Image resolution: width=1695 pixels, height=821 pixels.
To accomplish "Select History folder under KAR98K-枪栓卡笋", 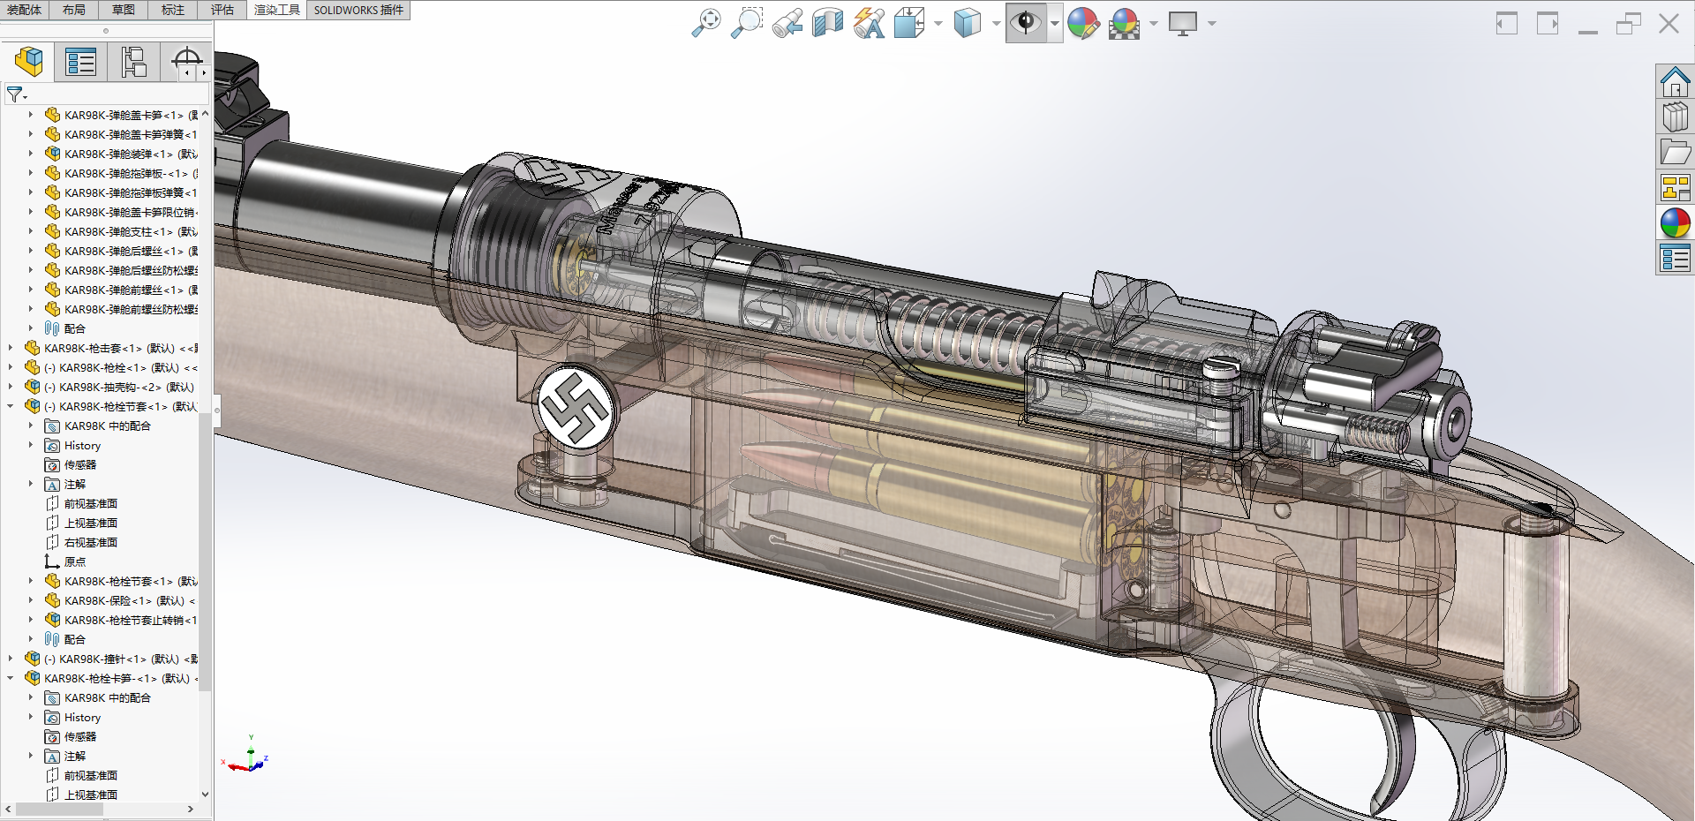I will [x=82, y=717].
